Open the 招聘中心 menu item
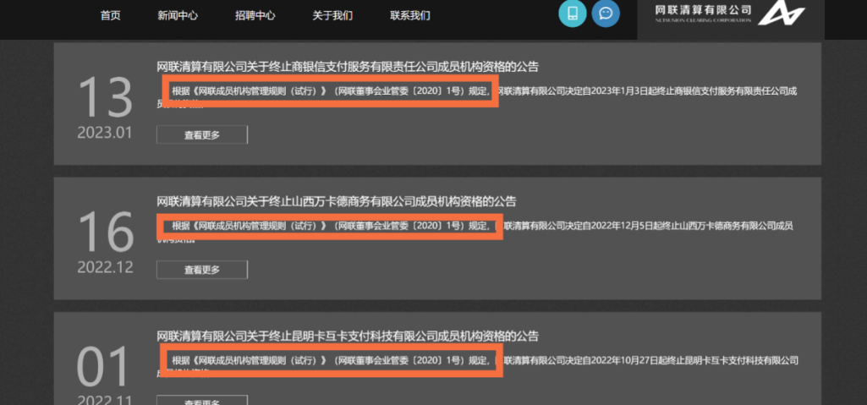The width and height of the screenshot is (867, 405). pyautogui.click(x=255, y=15)
